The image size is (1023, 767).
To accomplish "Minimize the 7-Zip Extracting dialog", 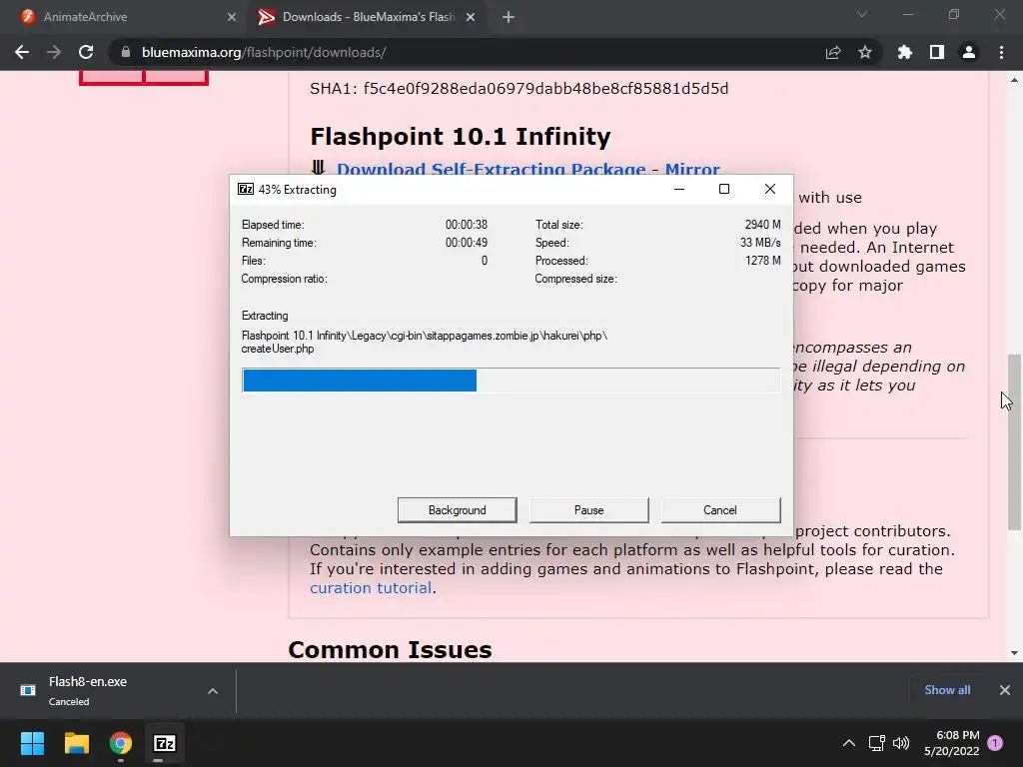I will coord(679,189).
